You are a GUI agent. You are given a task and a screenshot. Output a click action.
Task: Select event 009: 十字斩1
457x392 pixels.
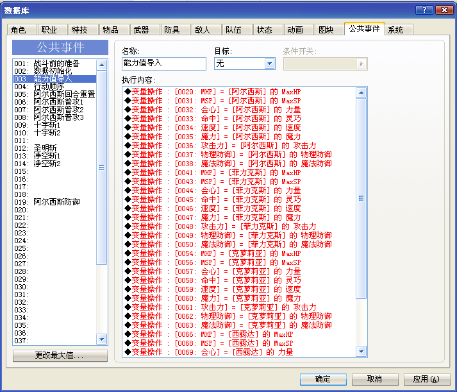(x=54, y=125)
